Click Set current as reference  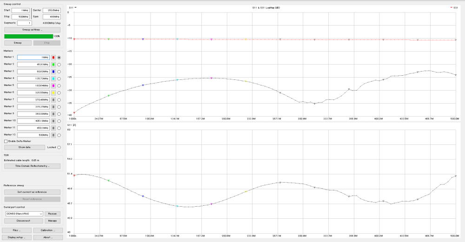point(33,192)
